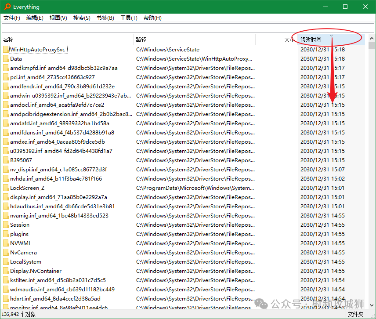376x319 pixels.
Task: Sort by the 路径 column header
Action: (x=194, y=40)
